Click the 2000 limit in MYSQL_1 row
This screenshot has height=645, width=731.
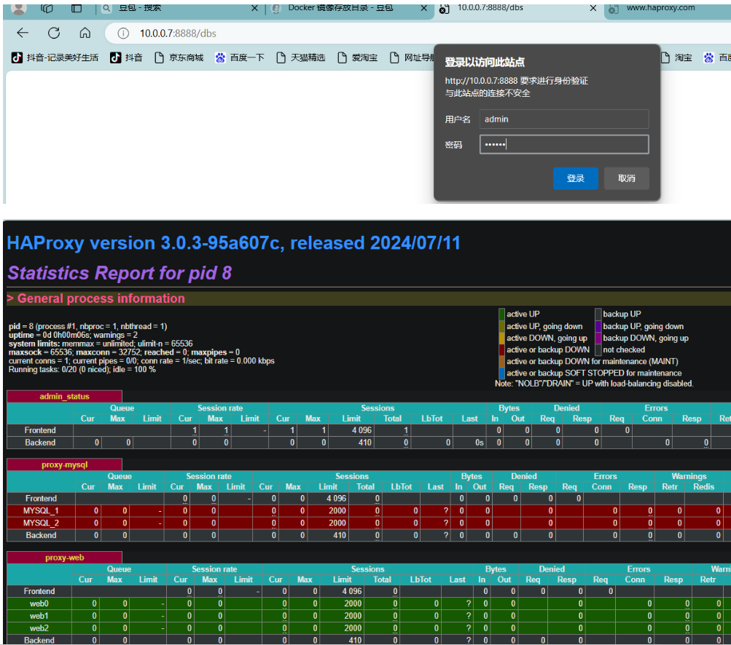pos(337,511)
